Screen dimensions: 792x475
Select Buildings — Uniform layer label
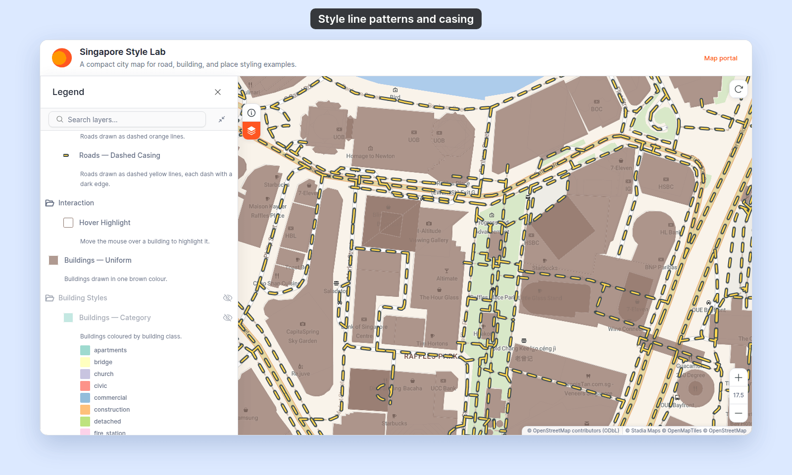[98, 260]
